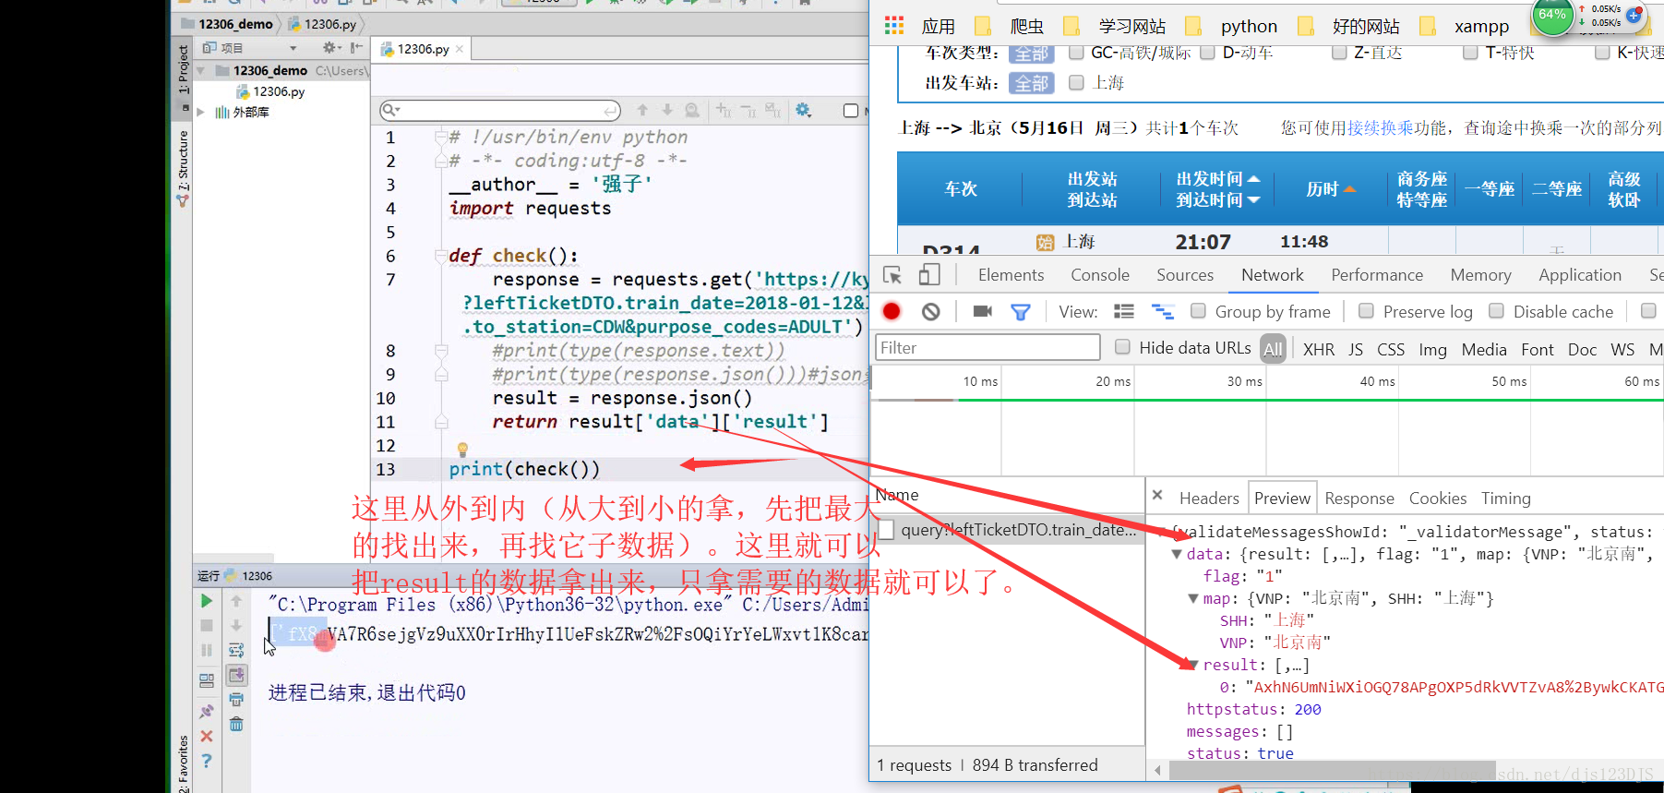Close the 12306.py editor tab
This screenshot has height=793, width=1664.
point(460,49)
